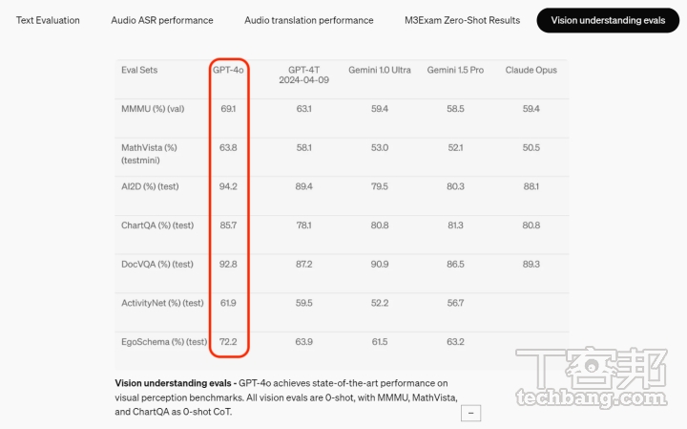Select the Audio translation performance tab
The image size is (687, 429).
tap(308, 20)
